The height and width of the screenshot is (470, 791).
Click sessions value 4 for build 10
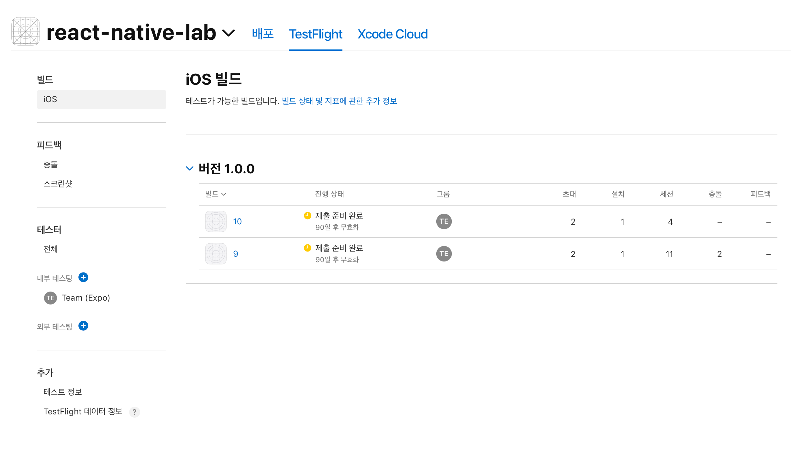click(x=670, y=222)
